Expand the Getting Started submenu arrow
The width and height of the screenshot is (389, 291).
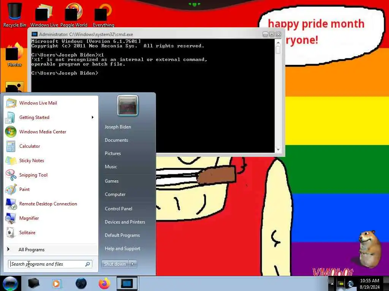(x=93, y=117)
